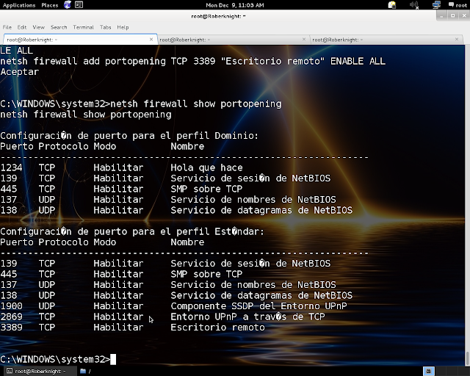Open the Edit menu
Viewport: 470px width, 376px height.
point(22,27)
